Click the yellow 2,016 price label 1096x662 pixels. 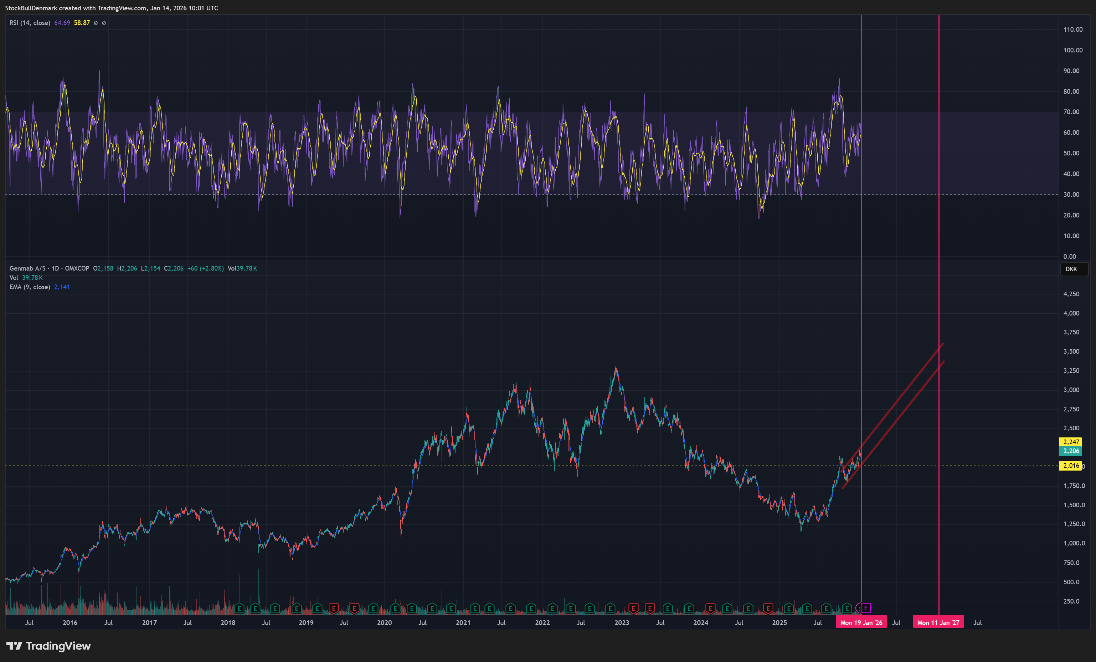click(1071, 465)
